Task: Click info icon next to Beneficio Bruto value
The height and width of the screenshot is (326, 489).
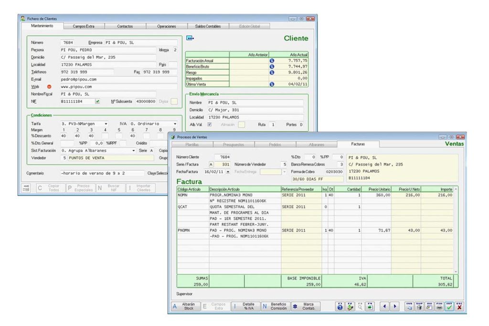Action: (x=272, y=66)
